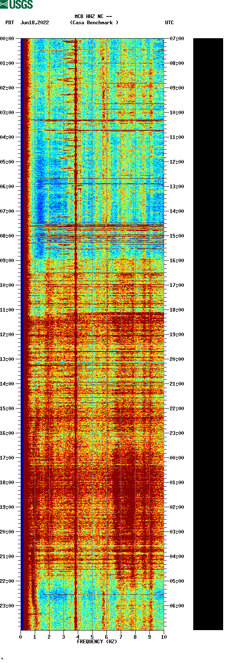Click the 9 Hz frequency tick label
The image size is (226, 663).
click(x=149, y=637)
